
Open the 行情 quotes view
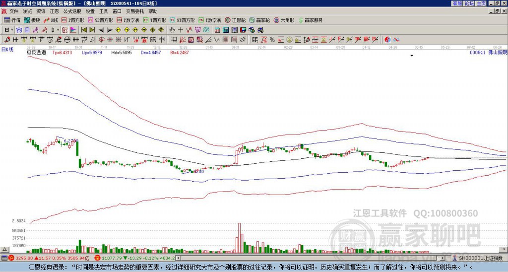click(x=12, y=20)
